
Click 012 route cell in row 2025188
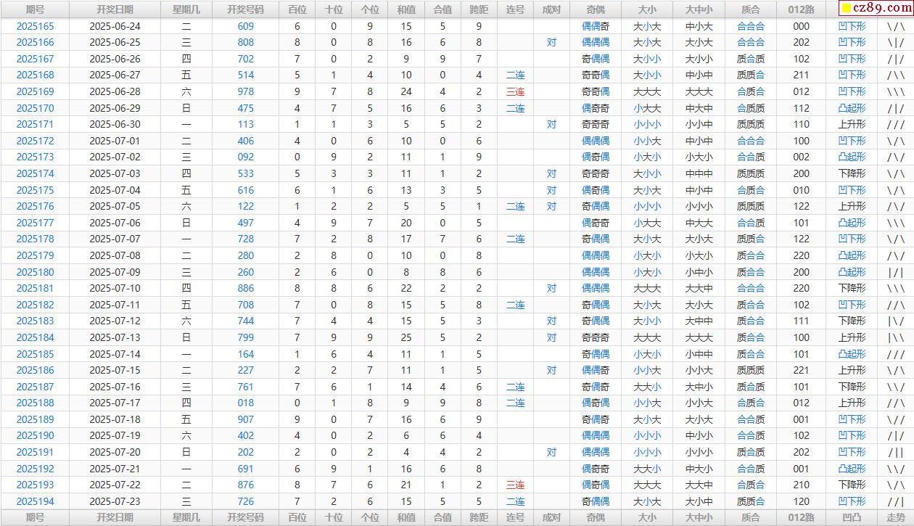click(801, 403)
